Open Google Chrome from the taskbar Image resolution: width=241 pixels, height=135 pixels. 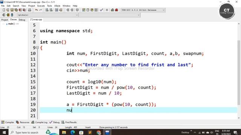click(99, 132)
